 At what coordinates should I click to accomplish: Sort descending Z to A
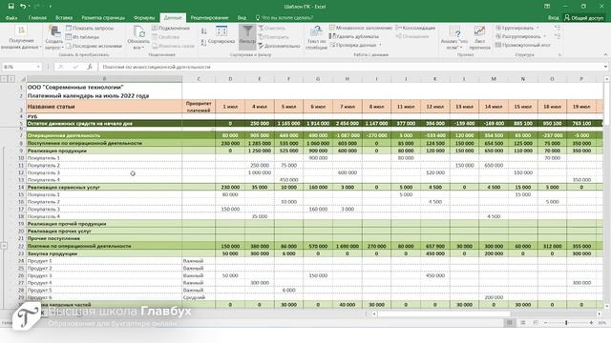[x=203, y=42]
